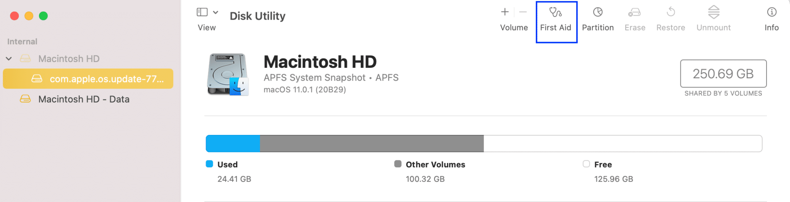Click the Erase drive icon

635,12
